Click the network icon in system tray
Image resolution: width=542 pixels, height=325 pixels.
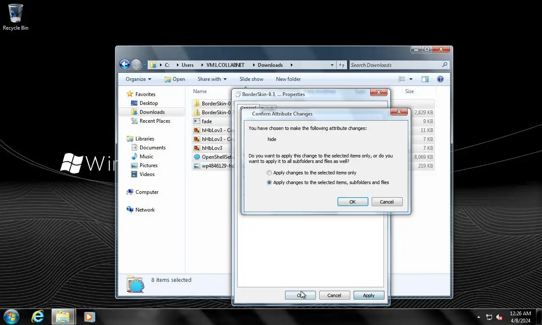click(489, 317)
